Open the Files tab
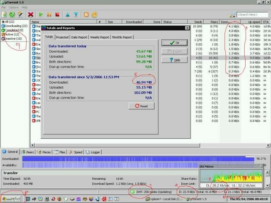 point(60,152)
